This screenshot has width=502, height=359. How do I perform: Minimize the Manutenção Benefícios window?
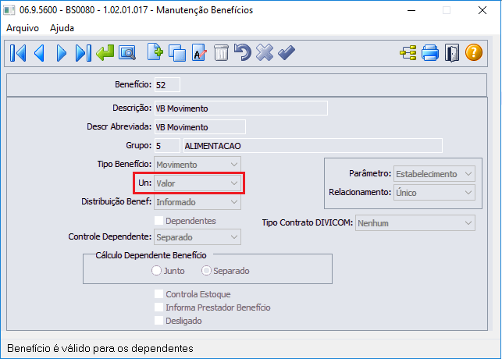pyautogui.click(x=411, y=10)
